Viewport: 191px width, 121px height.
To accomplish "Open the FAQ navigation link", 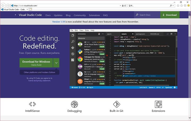I will point(105,15).
